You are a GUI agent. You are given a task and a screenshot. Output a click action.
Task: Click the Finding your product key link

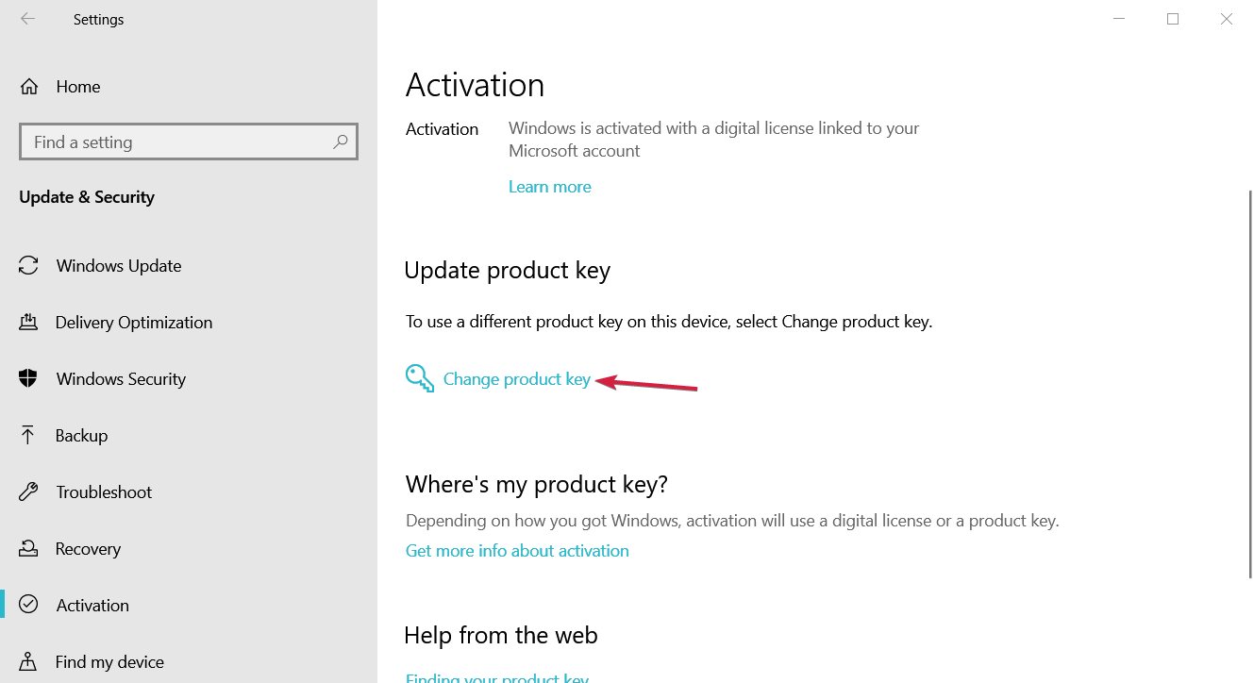pos(497,677)
